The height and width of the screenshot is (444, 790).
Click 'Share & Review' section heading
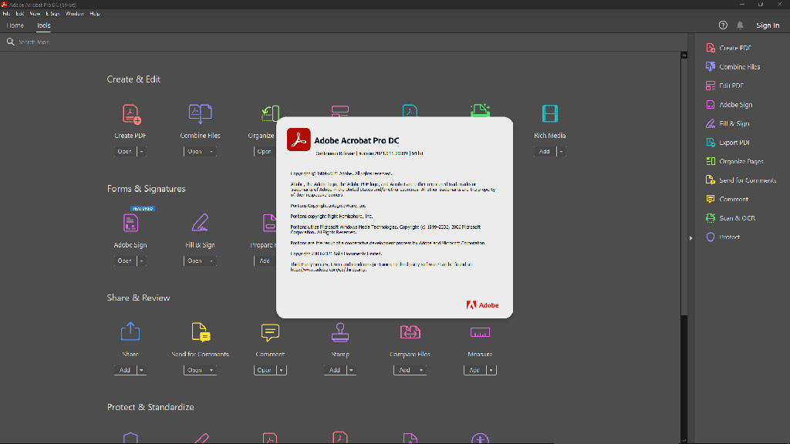(x=139, y=298)
